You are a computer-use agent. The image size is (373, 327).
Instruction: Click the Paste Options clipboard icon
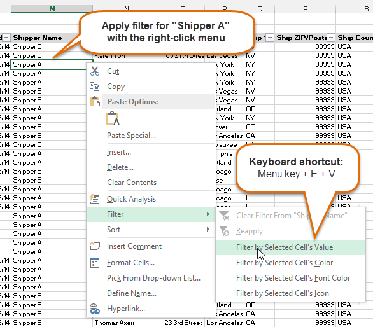pos(95,102)
